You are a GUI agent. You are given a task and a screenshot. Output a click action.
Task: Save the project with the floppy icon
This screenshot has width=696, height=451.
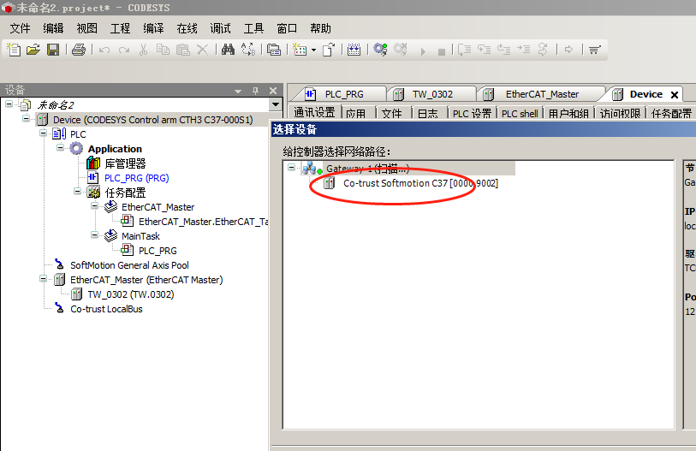(x=53, y=50)
